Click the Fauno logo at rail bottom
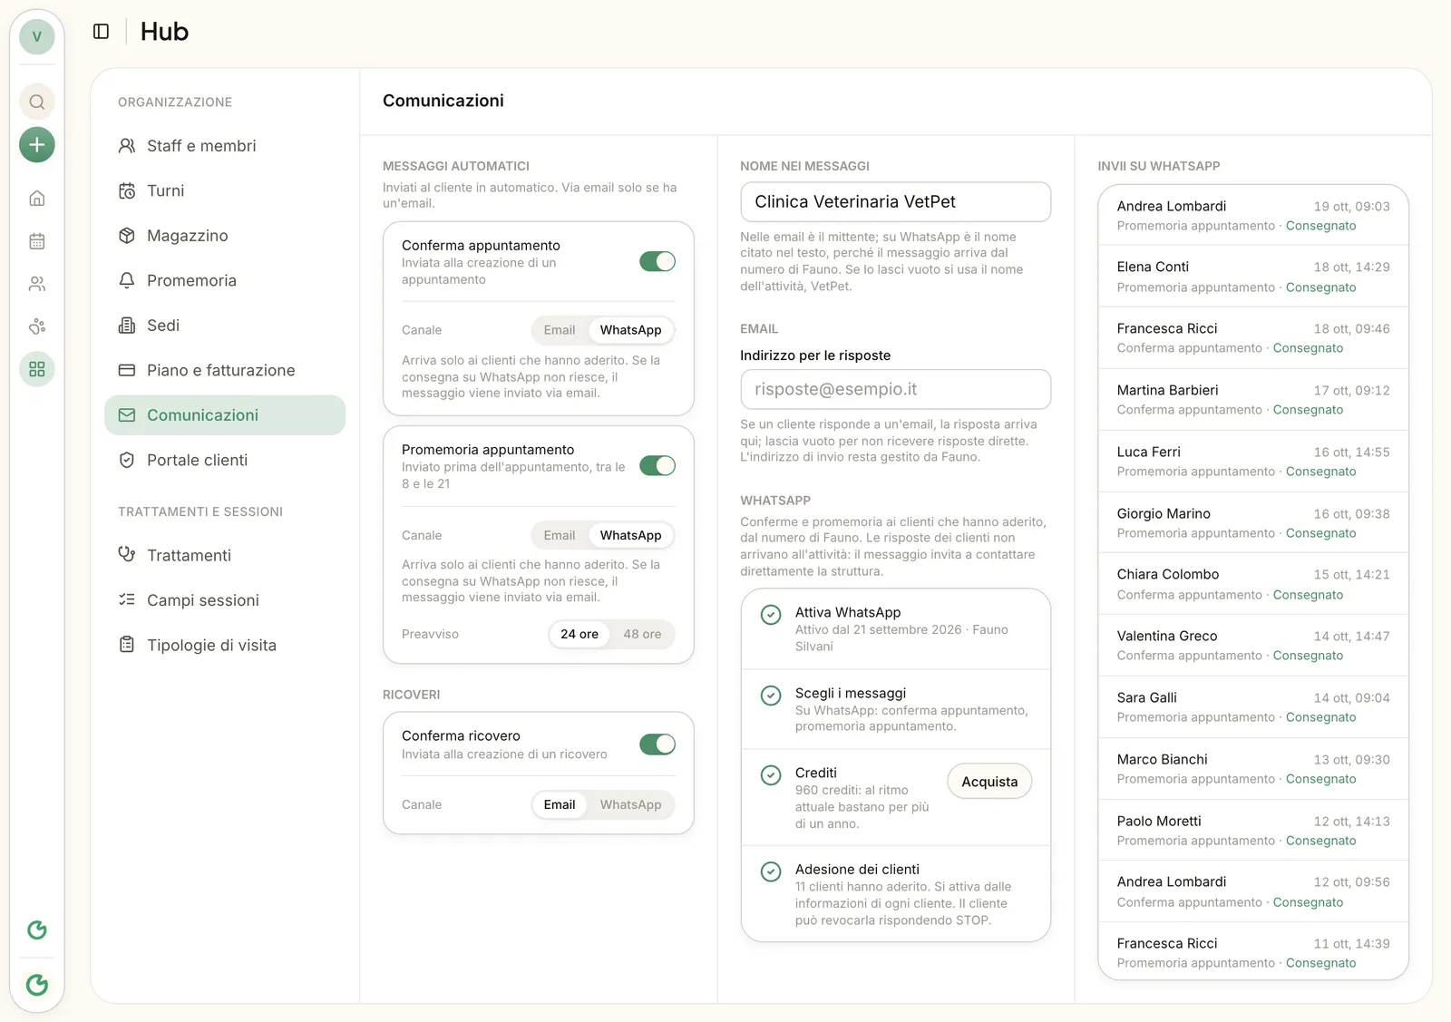This screenshot has width=1451, height=1022. pos(37,985)
